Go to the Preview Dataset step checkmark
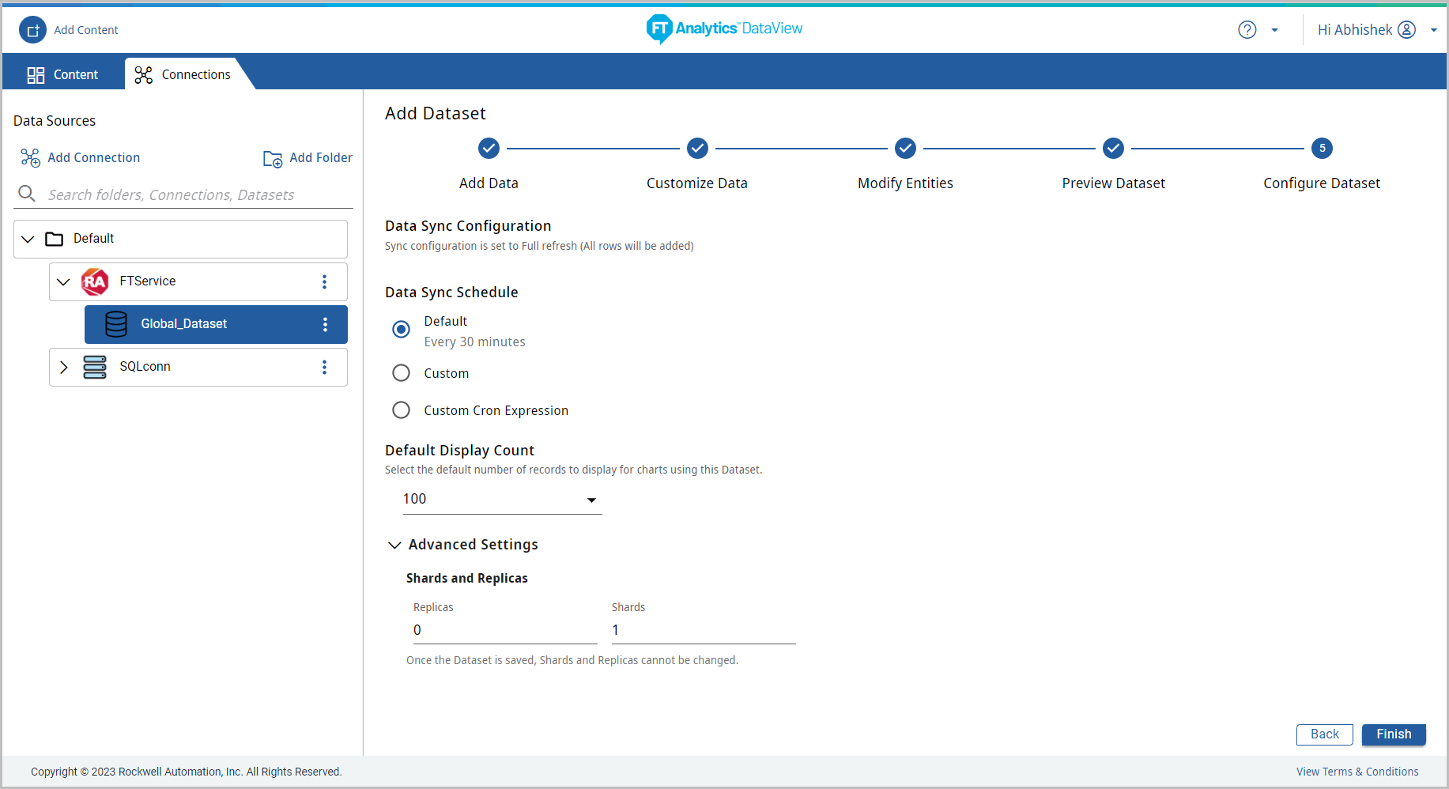 coord(1113,148)
